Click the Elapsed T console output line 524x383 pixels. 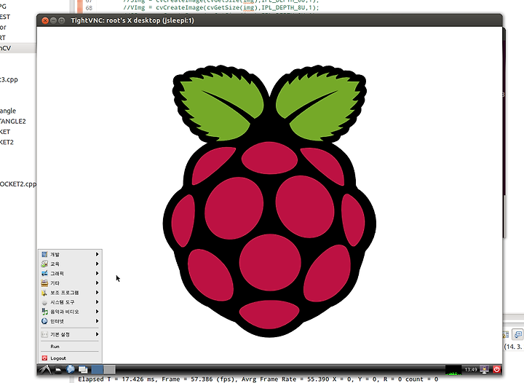click(x=258, y=379)
